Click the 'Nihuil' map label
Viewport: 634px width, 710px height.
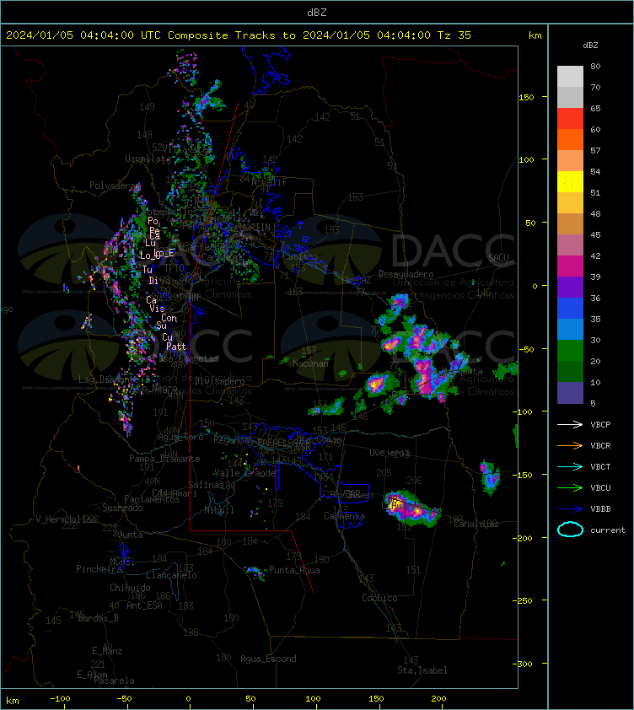point(219,510)
